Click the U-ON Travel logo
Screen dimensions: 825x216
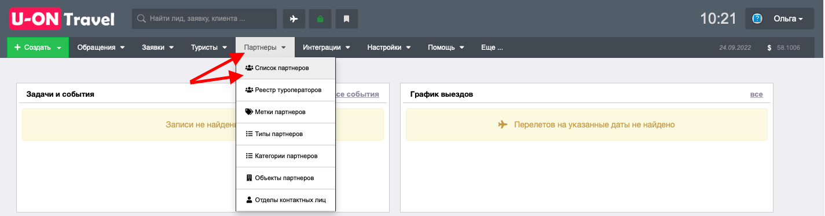click(62, 19)
